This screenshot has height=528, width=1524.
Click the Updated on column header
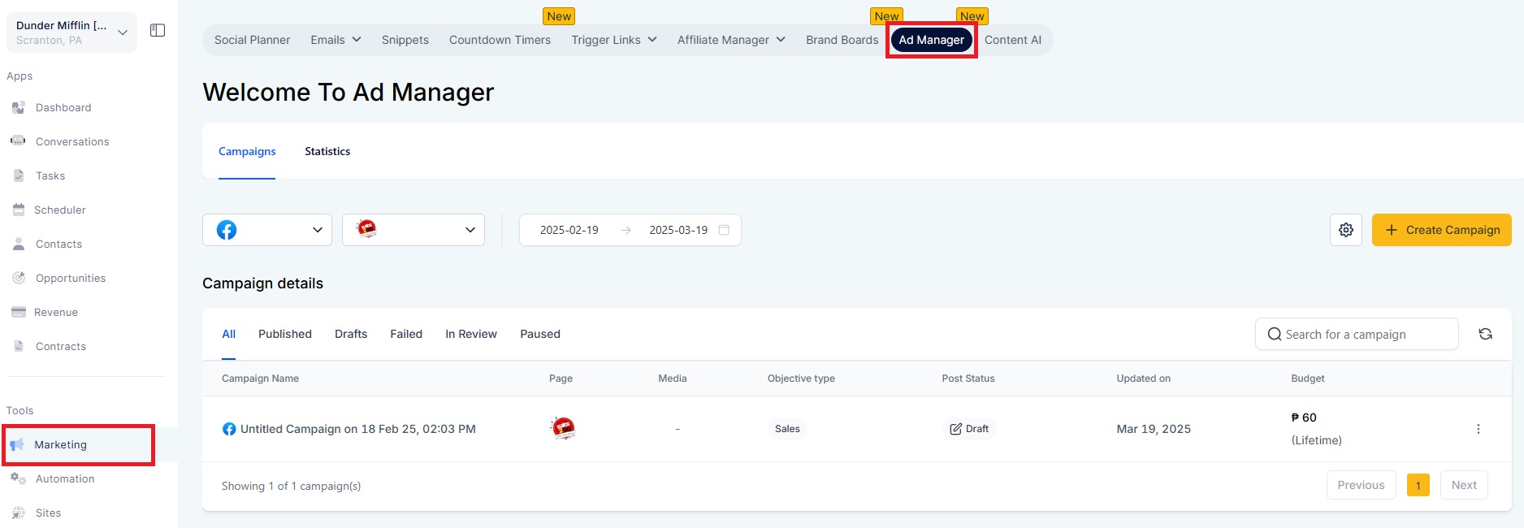1143,379
